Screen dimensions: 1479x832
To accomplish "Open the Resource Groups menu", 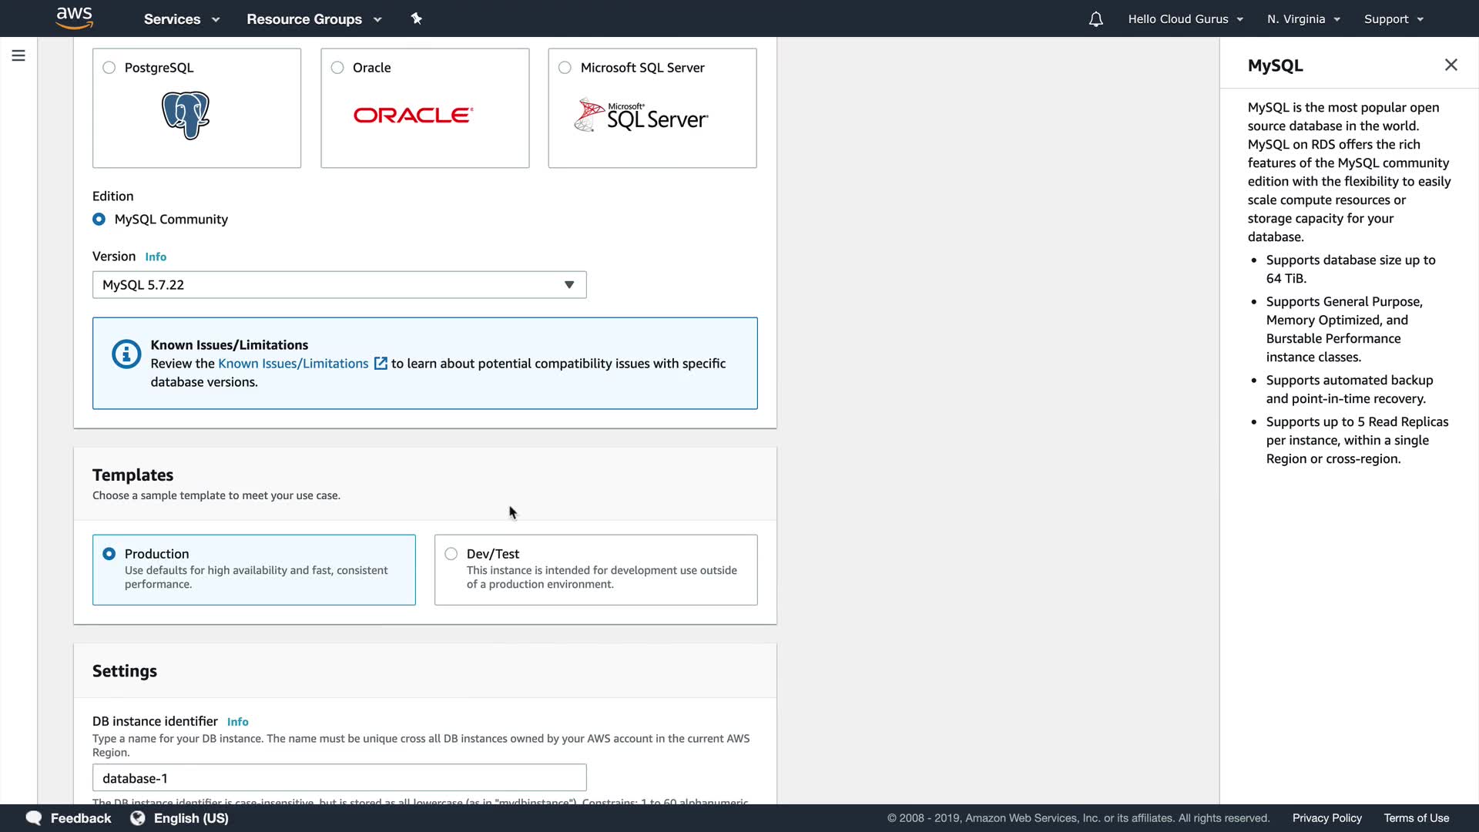I will coord(314,19).
